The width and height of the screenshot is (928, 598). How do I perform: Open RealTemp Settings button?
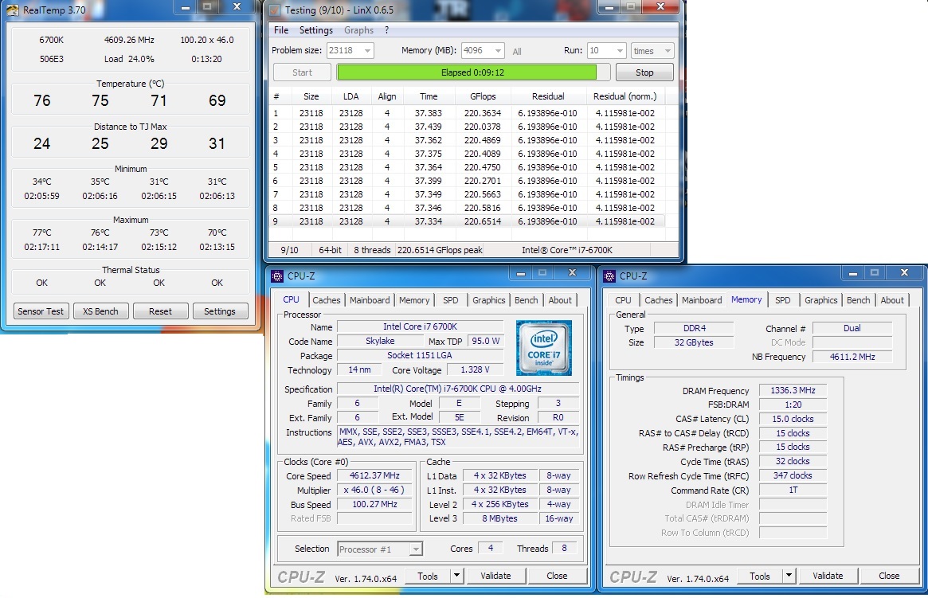[220, 311]
